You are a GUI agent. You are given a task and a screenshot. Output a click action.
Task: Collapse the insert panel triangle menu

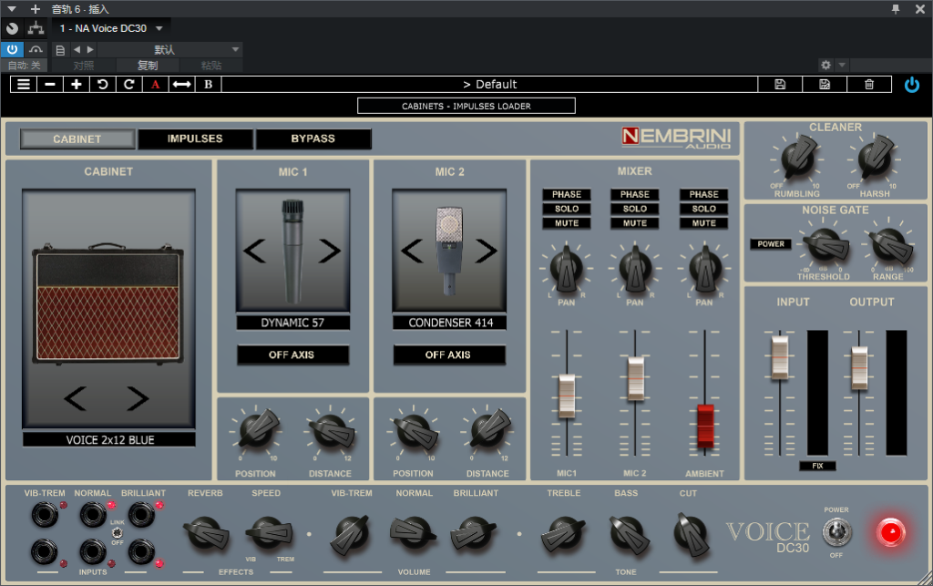pyautogui.click(x=11, y=9)
